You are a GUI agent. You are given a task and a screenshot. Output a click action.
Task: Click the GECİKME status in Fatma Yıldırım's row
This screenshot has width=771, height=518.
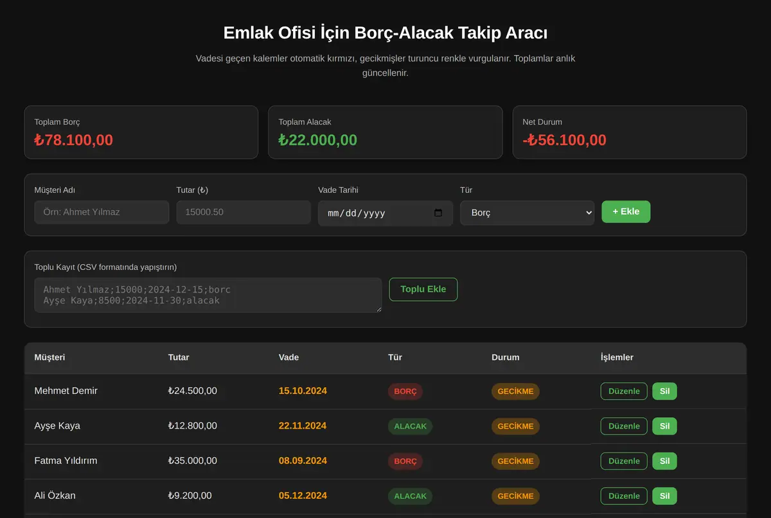[515, 461]
